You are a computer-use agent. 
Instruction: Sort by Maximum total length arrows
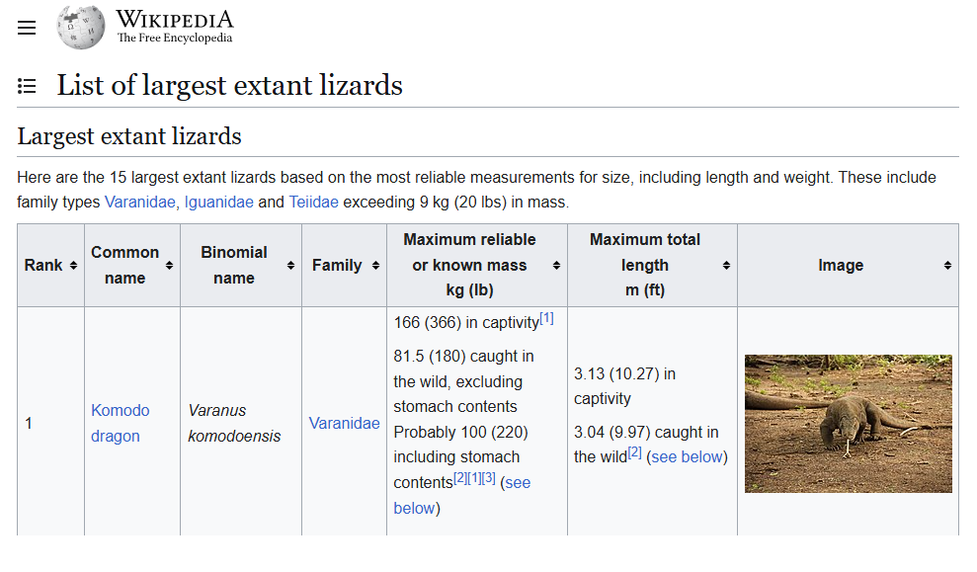726,266
